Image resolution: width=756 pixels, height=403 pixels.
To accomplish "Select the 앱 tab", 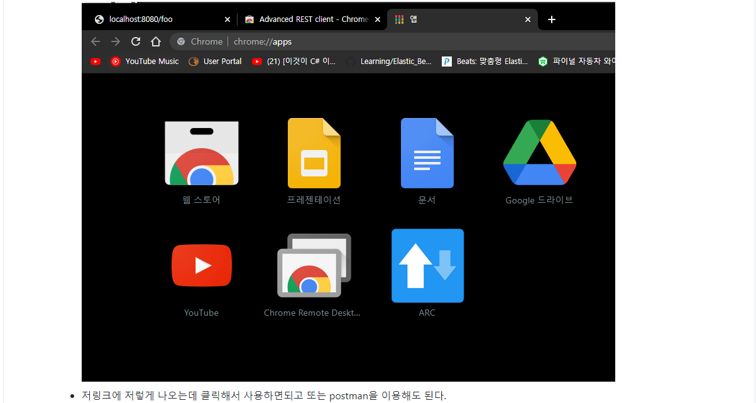I will click(463, 19).
